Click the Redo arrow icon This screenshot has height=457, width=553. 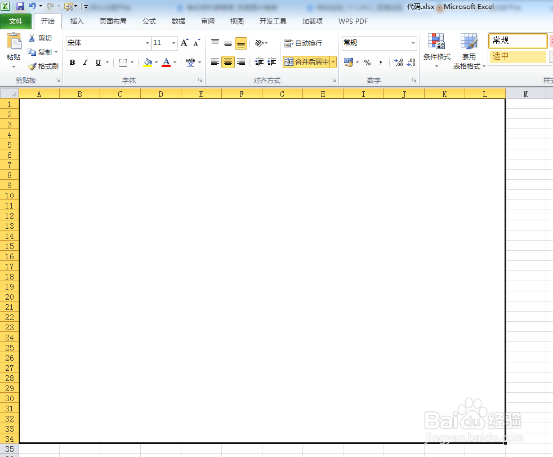pos(51,6)
